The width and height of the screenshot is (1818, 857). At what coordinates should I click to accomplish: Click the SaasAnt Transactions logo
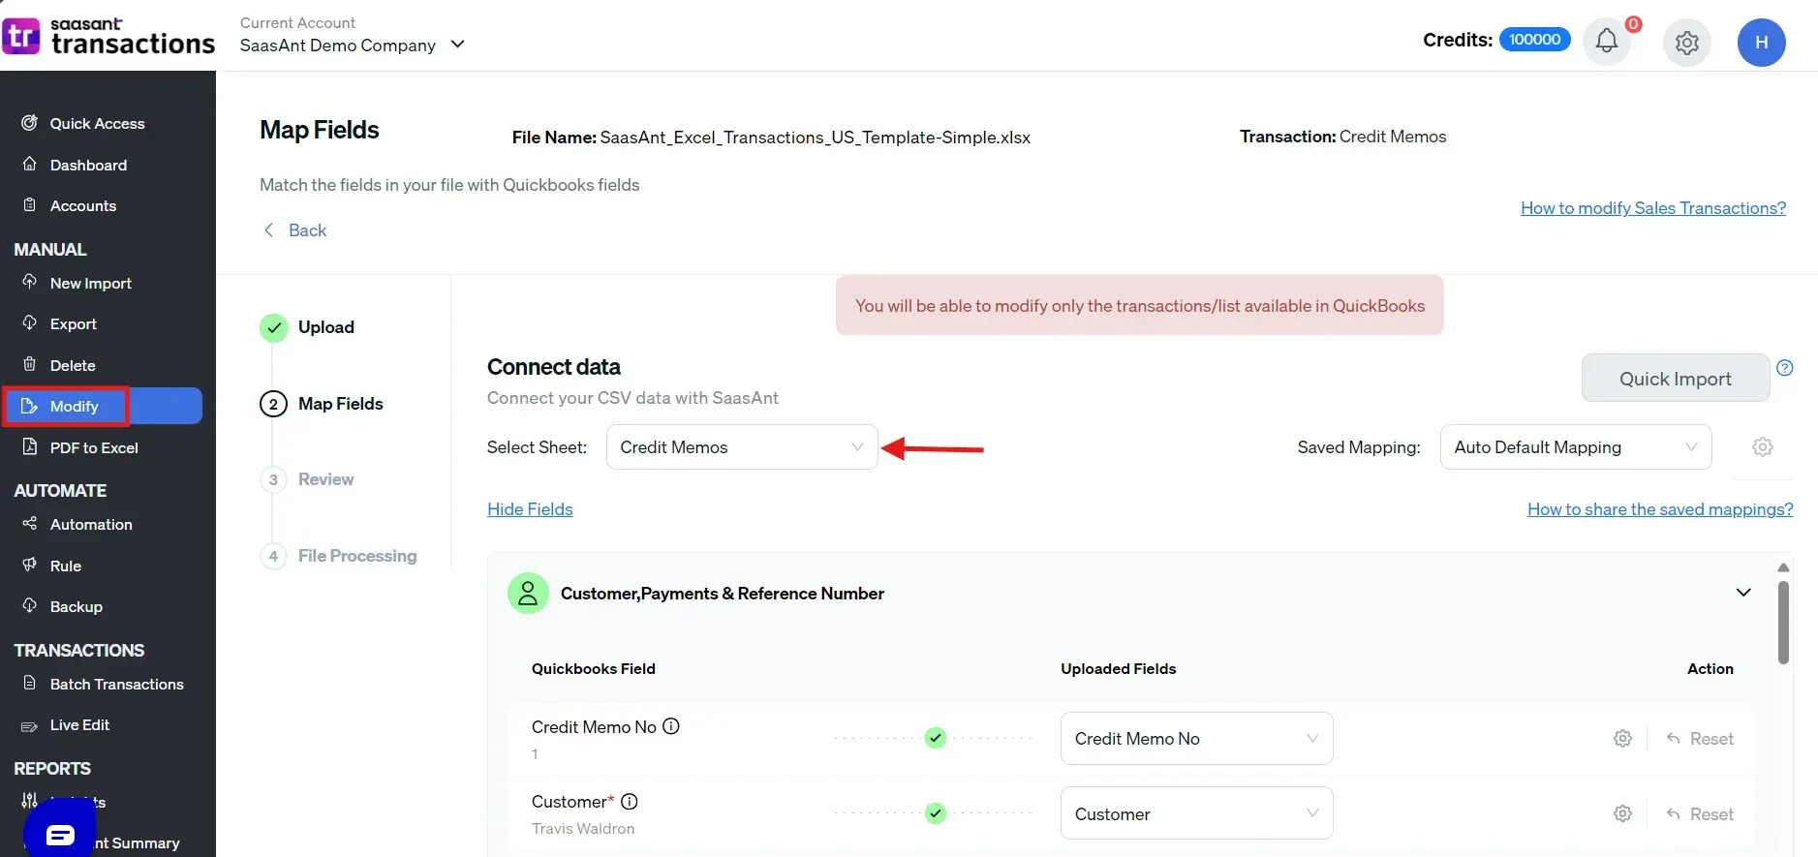coord(108,37)
